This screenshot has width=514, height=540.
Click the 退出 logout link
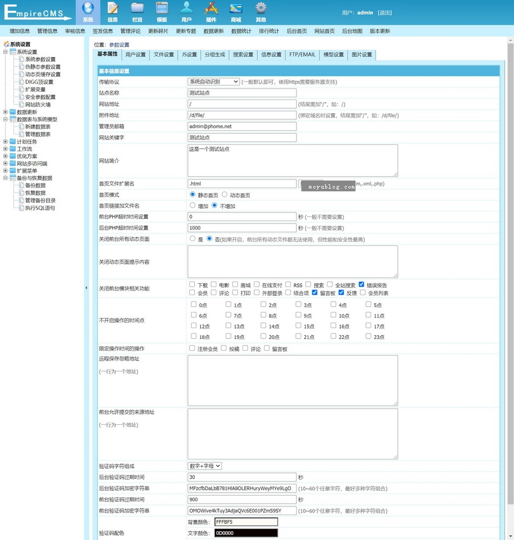click(385, 13)
